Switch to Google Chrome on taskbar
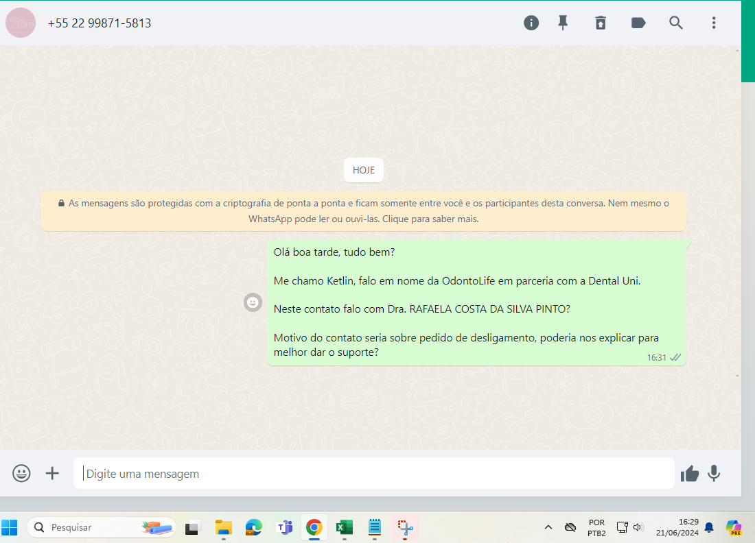755x543 pixels. tap(314, 528)
